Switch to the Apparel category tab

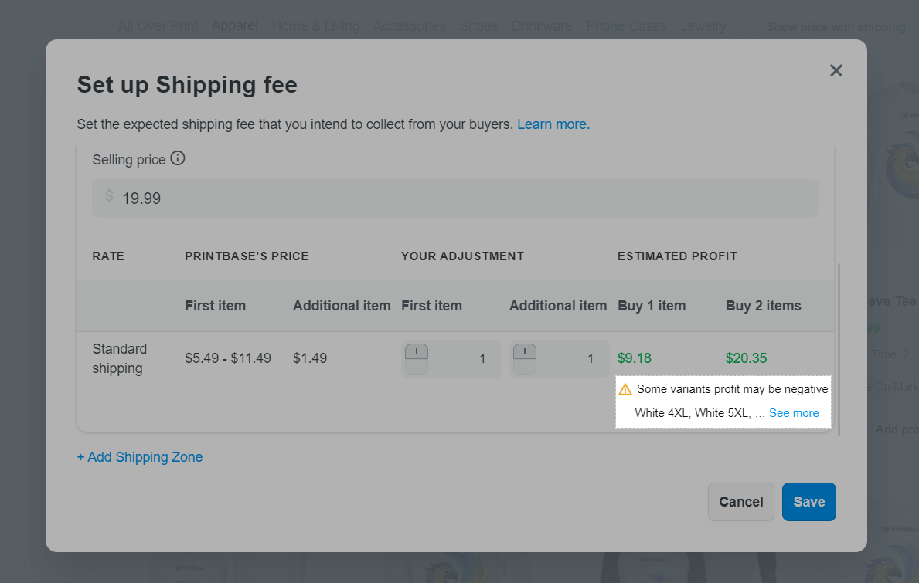(235, 26)
